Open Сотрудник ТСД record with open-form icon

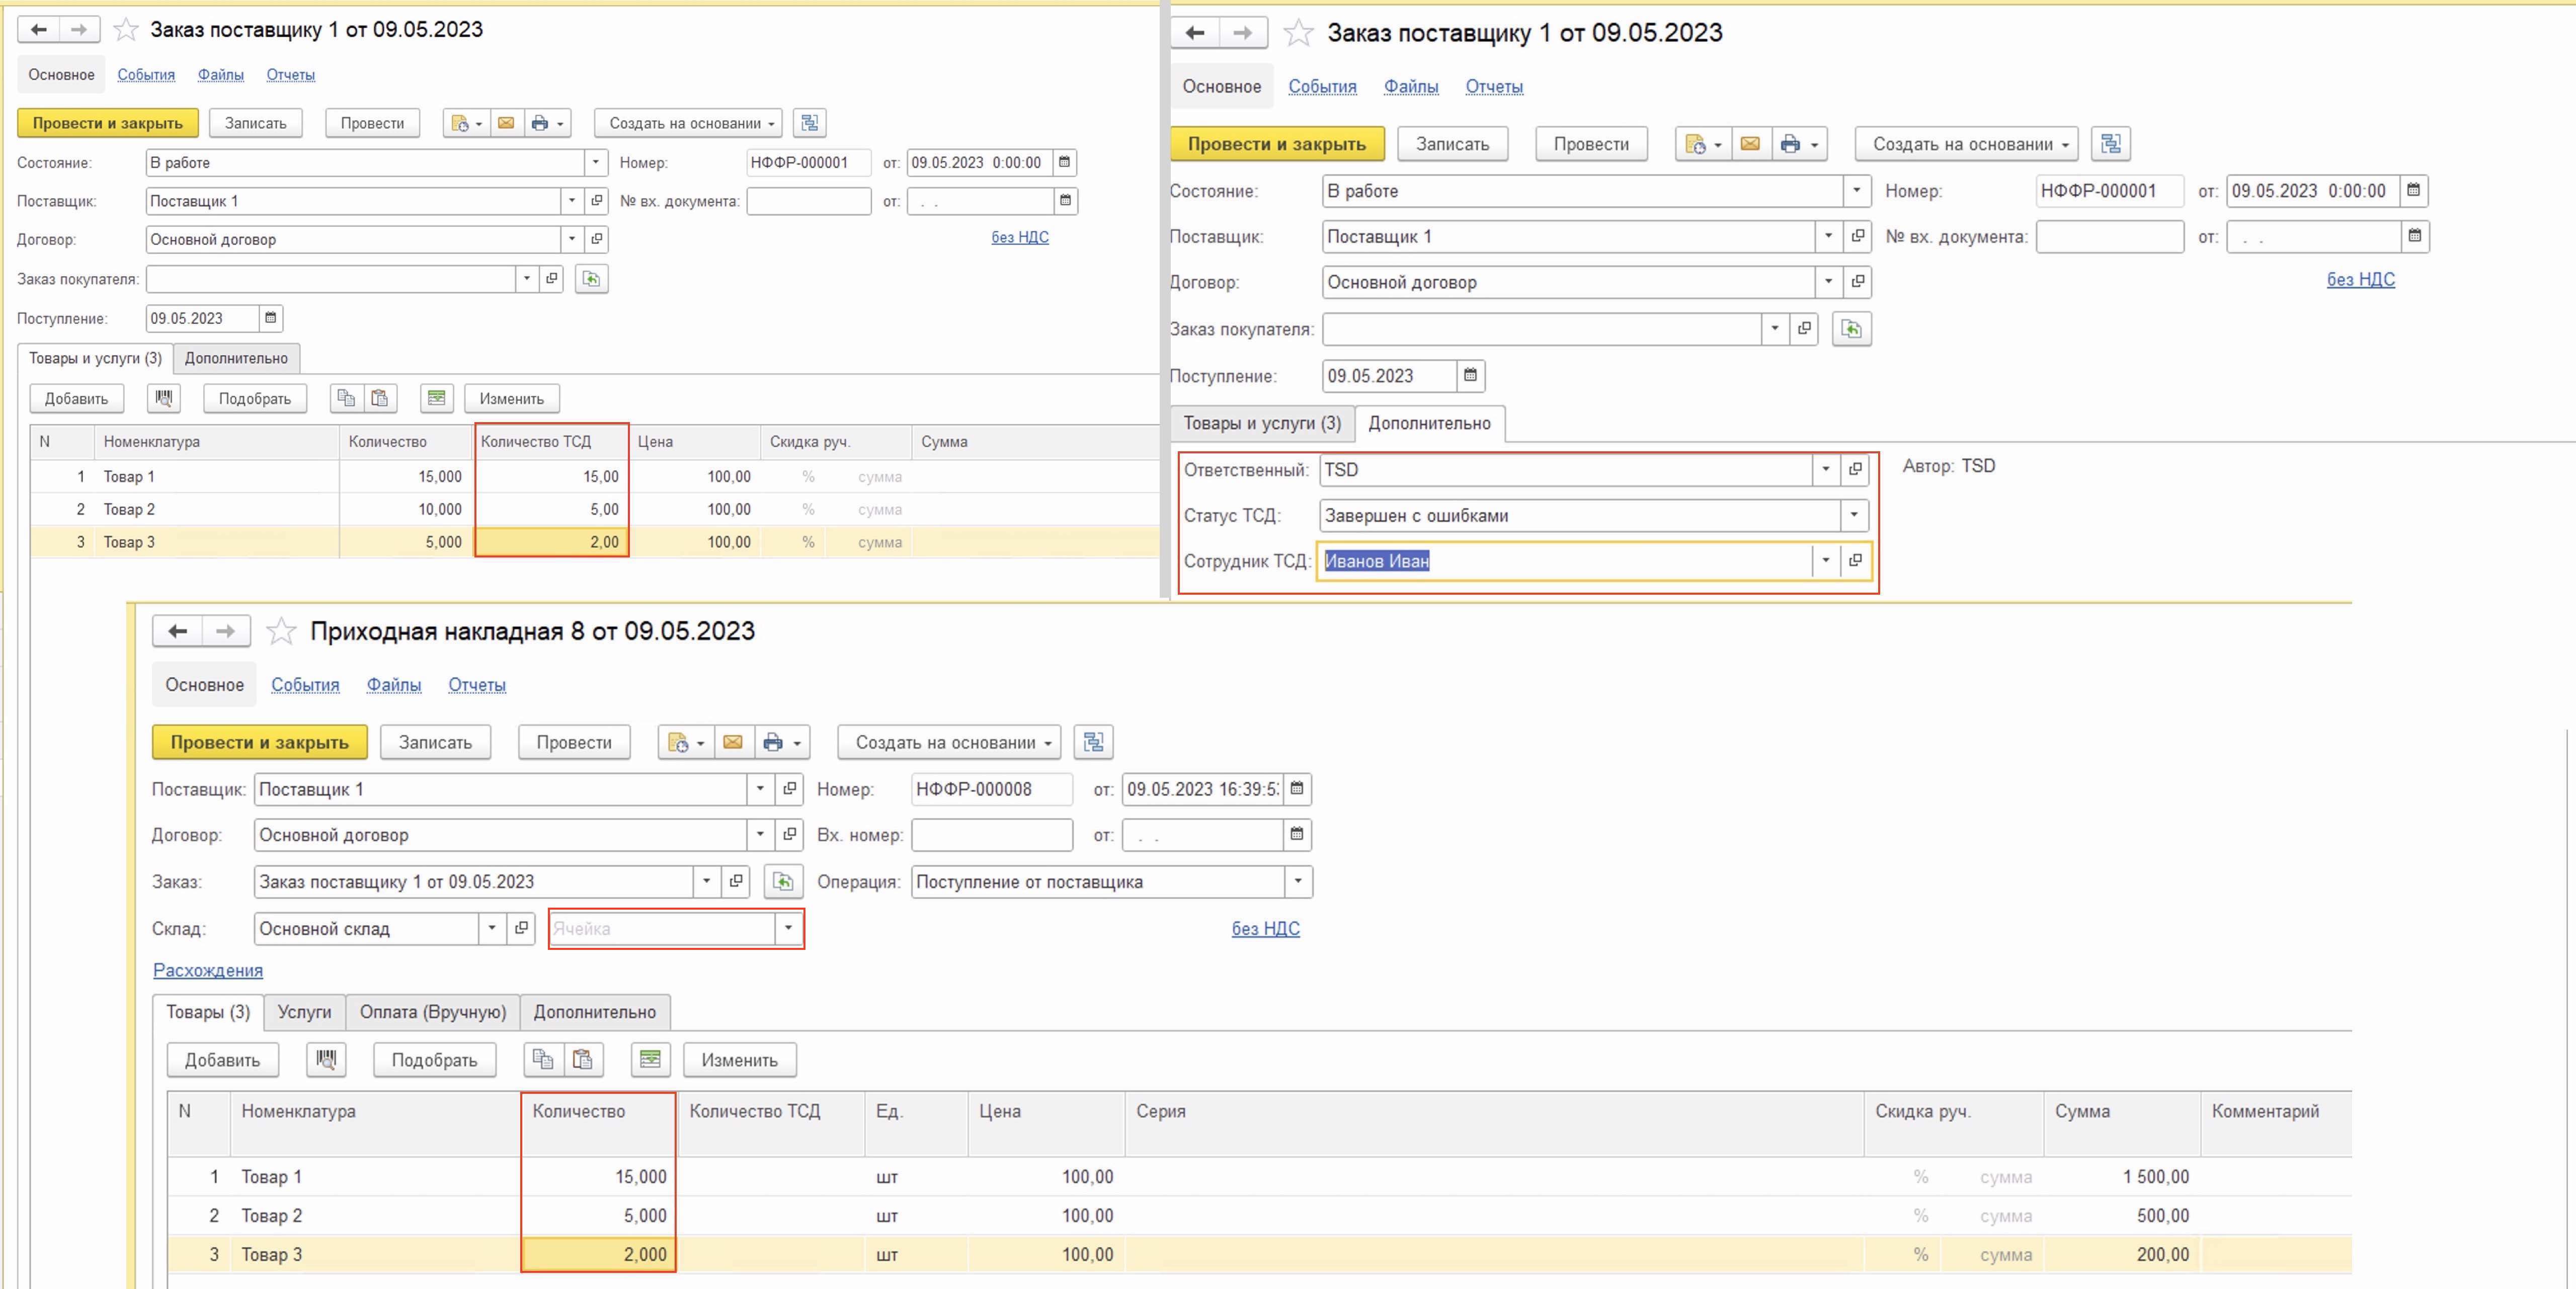click(1855, 561)
